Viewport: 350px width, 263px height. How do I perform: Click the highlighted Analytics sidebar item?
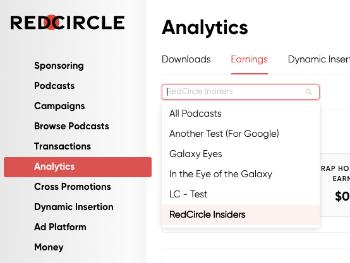coord(78,167)
